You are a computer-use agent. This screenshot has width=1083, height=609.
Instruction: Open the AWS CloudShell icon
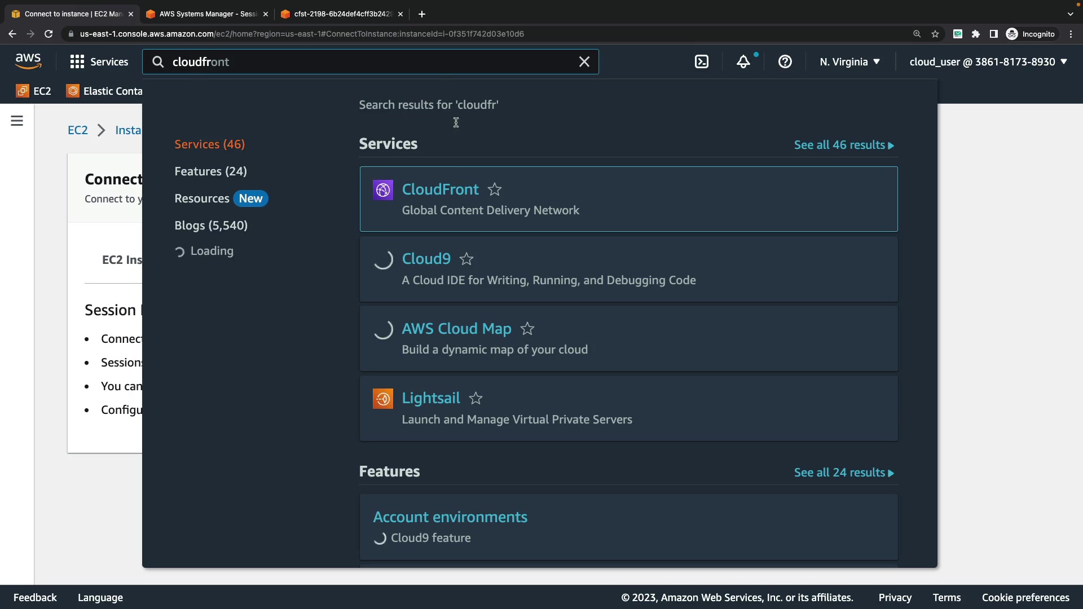[x=701, y=62]
